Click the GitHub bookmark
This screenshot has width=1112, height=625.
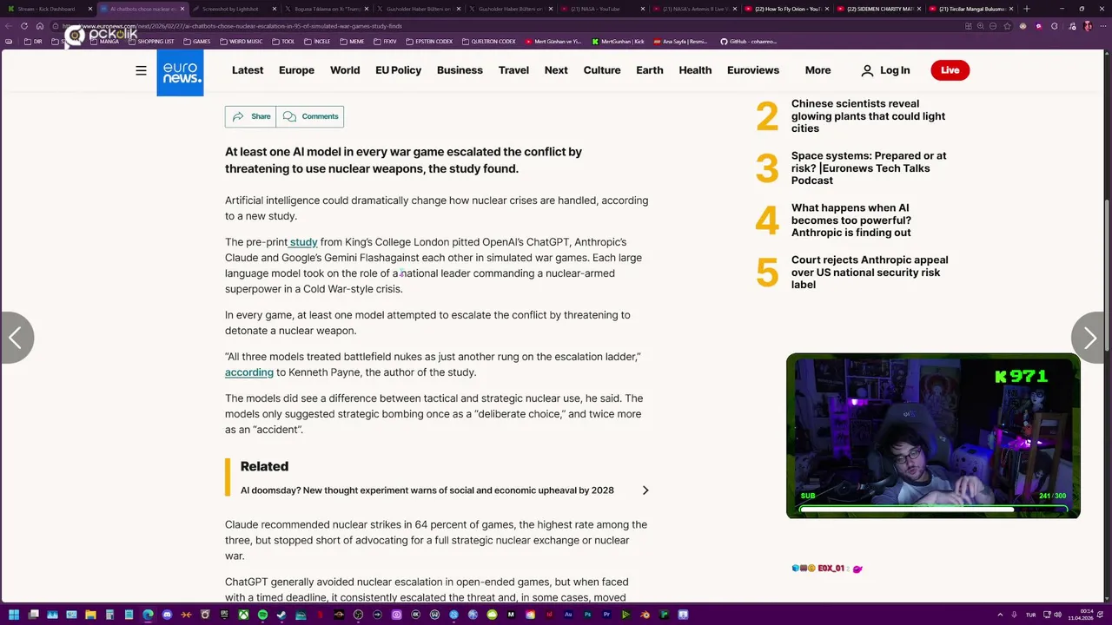pos(748,42)
